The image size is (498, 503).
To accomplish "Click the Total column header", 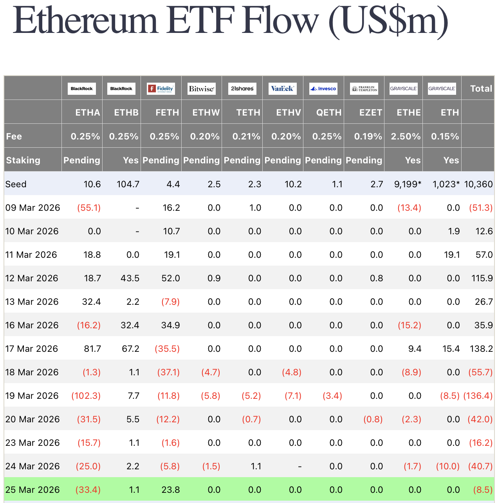I will [481, 89].
